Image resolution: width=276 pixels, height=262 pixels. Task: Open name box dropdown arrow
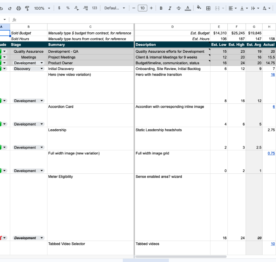(x=4, y=20)
